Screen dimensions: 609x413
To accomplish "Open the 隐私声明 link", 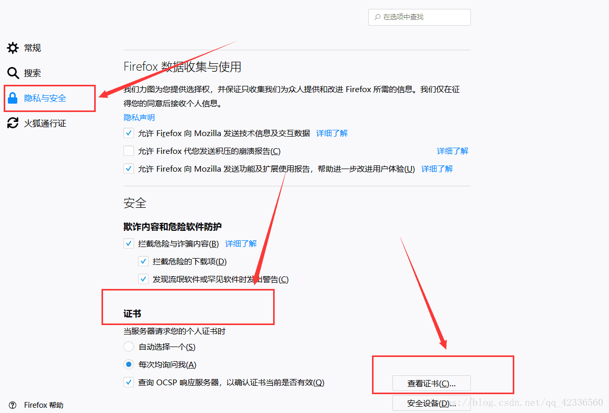I will point(139,117).
